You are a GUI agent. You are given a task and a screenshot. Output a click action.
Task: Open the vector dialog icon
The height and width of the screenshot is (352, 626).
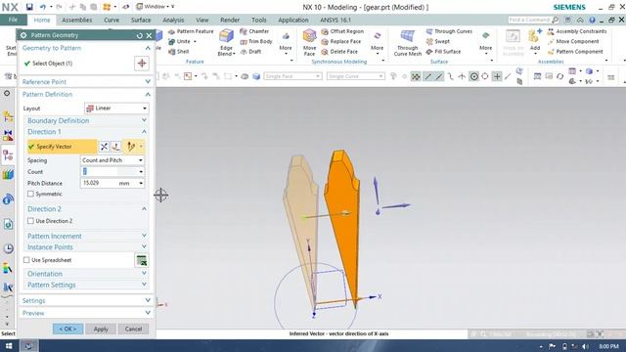click(x=116, y=147)
